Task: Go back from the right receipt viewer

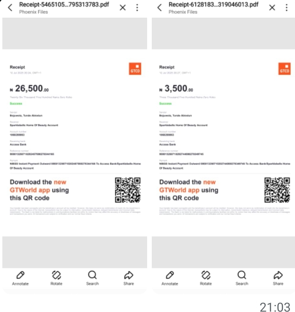Action: coord(160,7)
